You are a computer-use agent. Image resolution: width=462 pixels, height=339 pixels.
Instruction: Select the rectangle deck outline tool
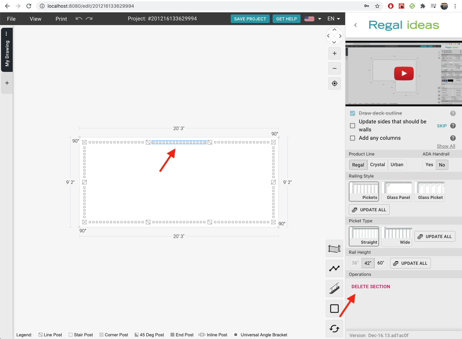pos(334,309)
